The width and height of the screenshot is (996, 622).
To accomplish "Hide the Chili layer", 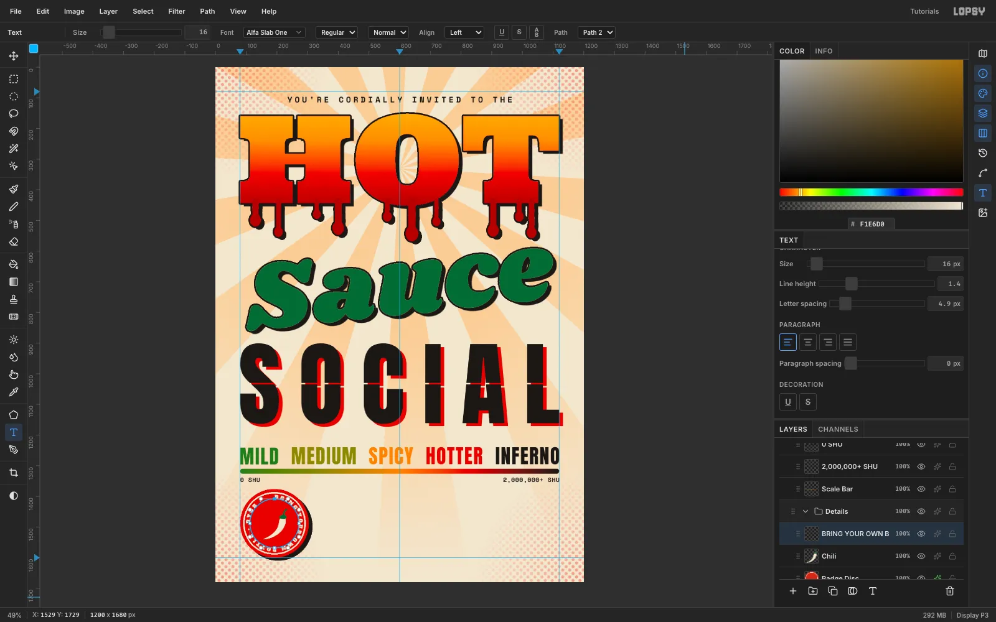I will 921,556.
